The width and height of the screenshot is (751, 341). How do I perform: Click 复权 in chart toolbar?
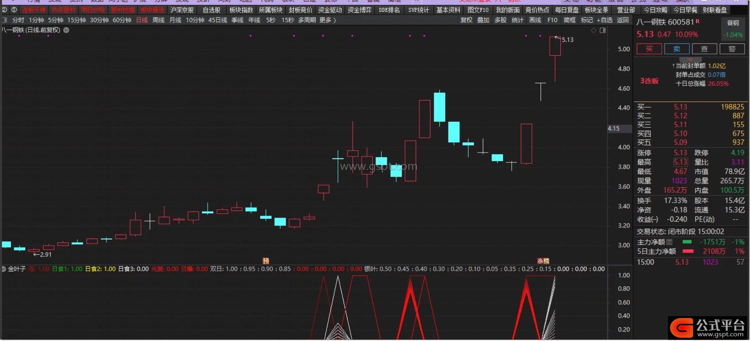466,20
